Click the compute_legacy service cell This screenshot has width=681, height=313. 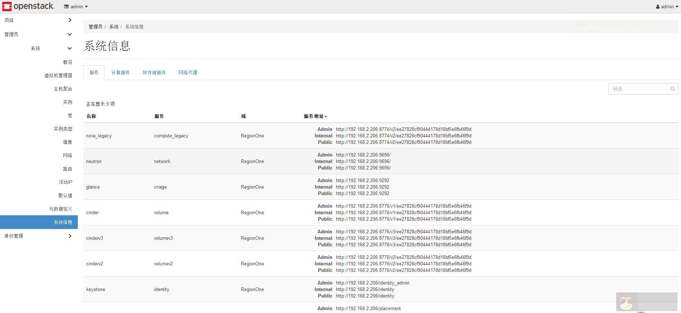point(171,136)
